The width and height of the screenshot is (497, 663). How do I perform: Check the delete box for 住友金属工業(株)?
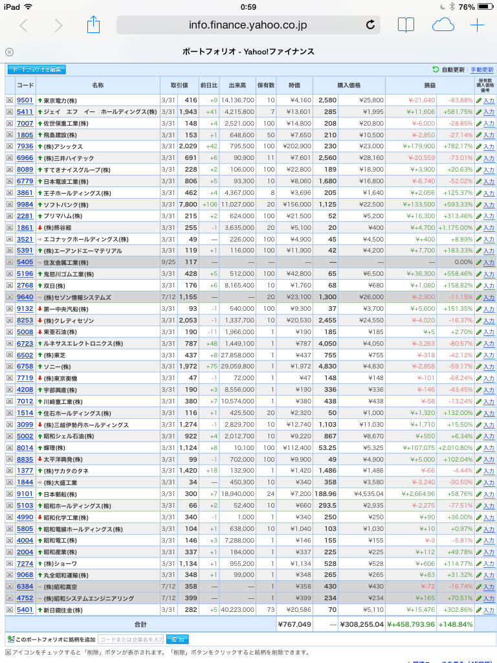[x=9, y=262]
